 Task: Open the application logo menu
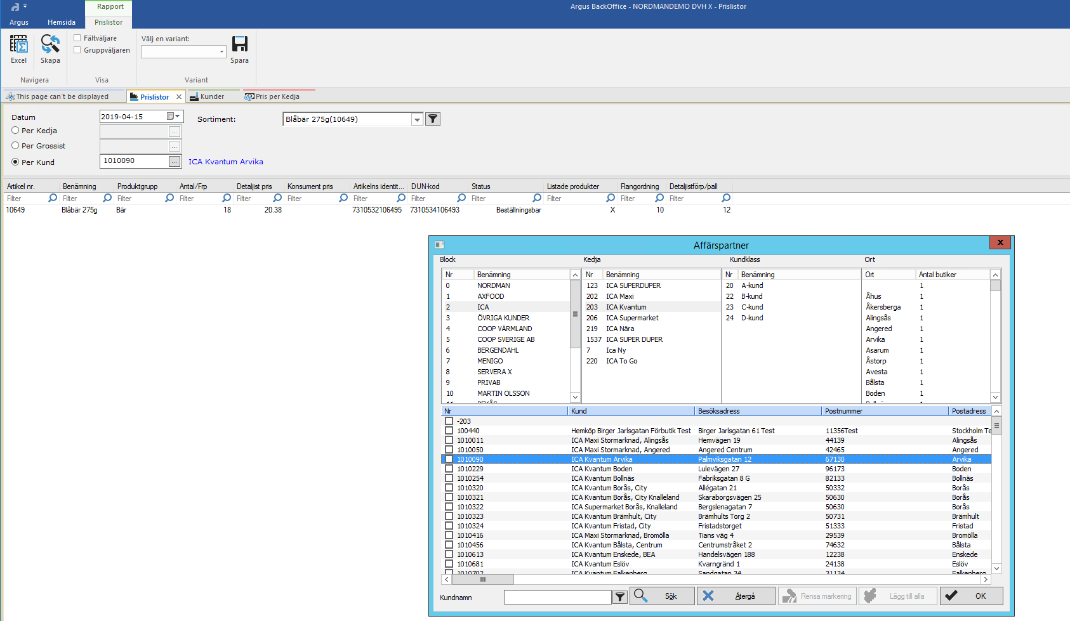pos(15,7)
